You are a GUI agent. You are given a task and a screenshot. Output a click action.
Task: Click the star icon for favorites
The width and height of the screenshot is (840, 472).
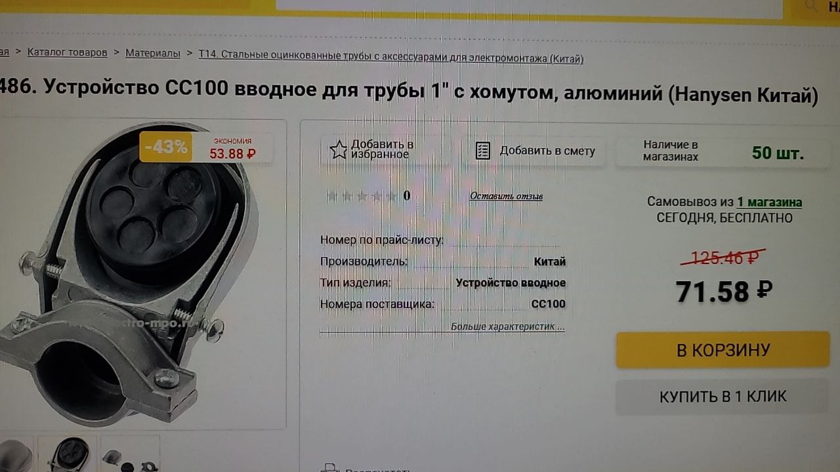[338, 150]
